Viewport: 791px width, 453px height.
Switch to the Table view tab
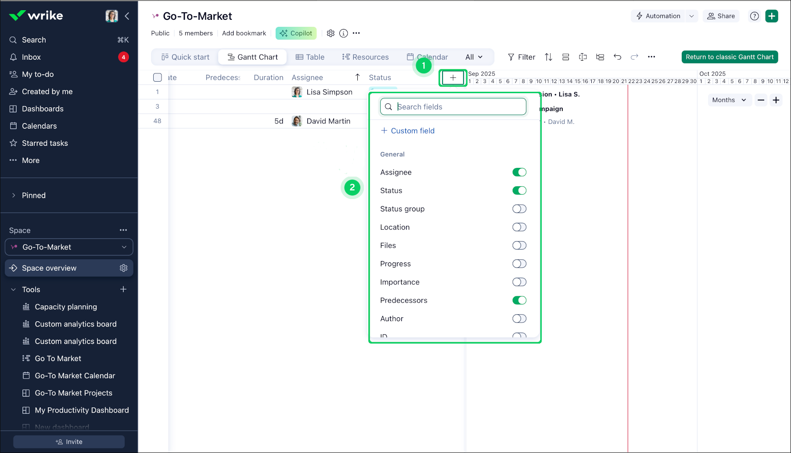click(310, 57)
